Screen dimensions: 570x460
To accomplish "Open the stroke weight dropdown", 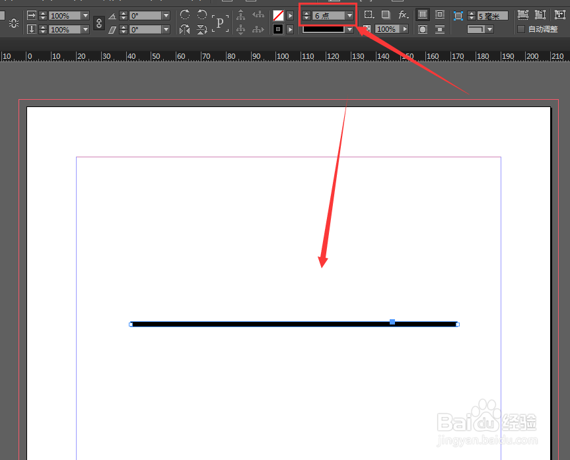I will [x=349, y=16].
